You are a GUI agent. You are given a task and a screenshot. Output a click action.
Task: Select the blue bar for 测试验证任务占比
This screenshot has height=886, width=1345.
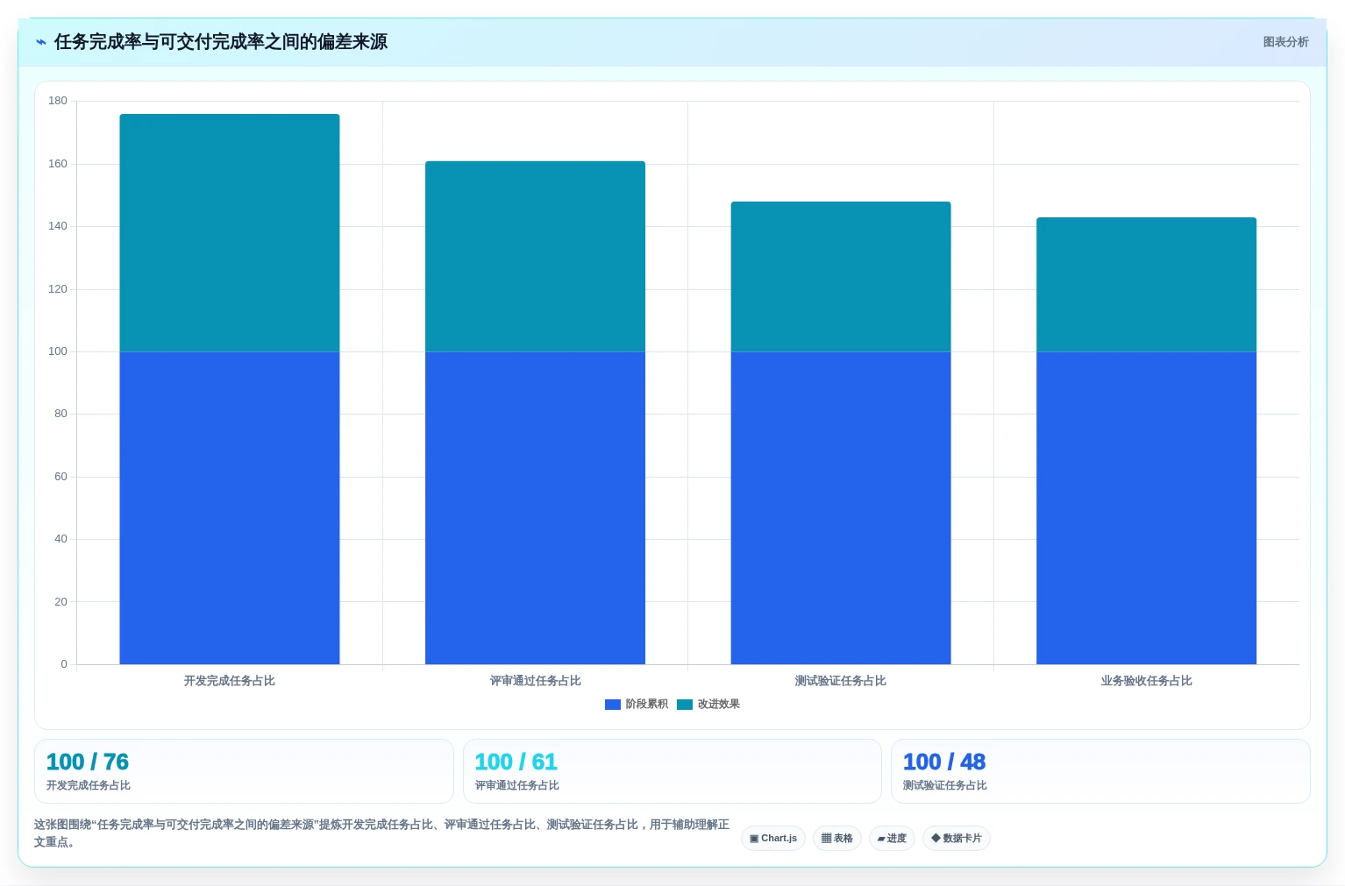click(x=841, y=508)
